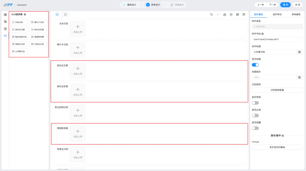Add the 驾驶证识别 OCR control
Image resolution: width=306 pixels, height=171 pixels.
pyautogui.click(x=19, y=44)
